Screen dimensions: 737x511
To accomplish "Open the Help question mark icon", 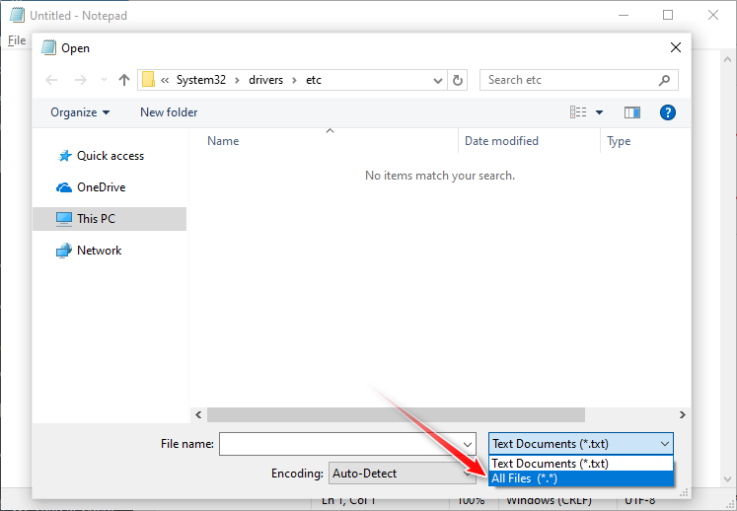I will point(667,112).
